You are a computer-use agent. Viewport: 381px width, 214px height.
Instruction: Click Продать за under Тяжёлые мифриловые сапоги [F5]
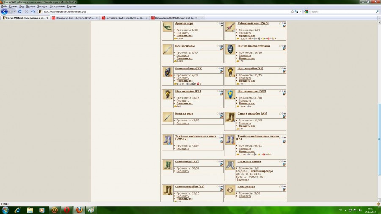[x=247, y=151]
